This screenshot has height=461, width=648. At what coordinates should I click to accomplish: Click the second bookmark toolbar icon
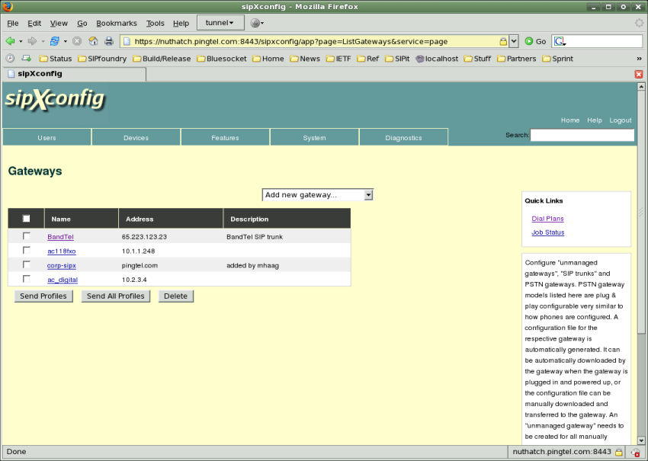click(x=27, y=59)
